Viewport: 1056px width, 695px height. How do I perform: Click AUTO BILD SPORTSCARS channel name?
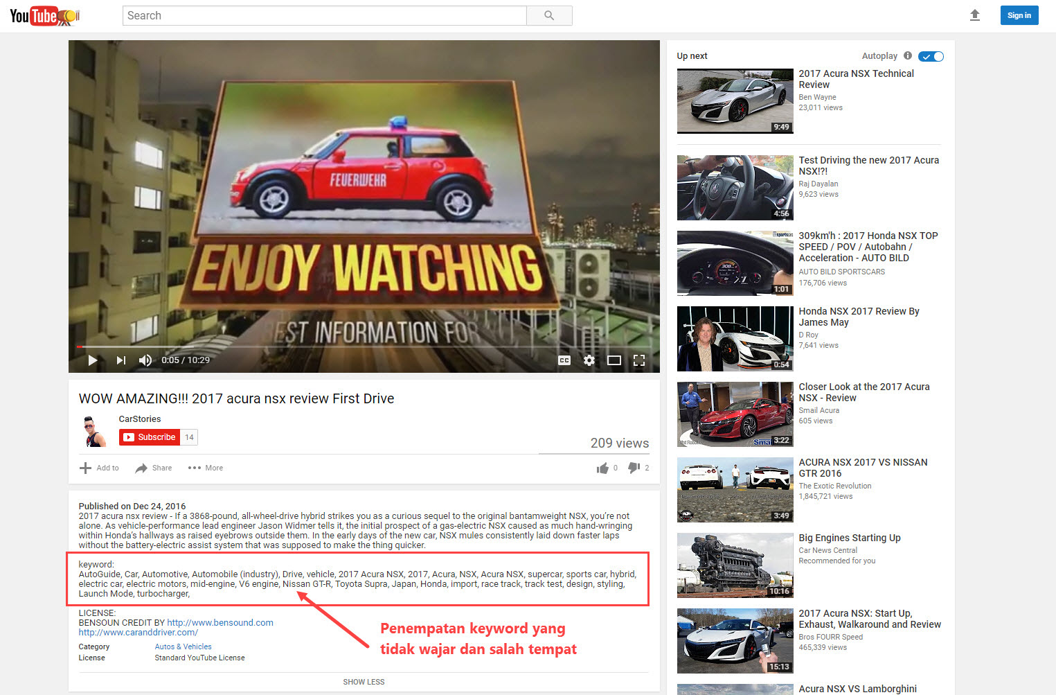point(842,272)
